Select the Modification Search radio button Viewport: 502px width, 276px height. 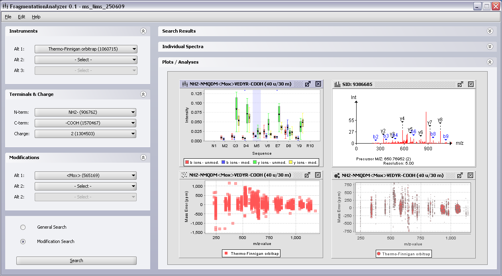pos(23,241)
